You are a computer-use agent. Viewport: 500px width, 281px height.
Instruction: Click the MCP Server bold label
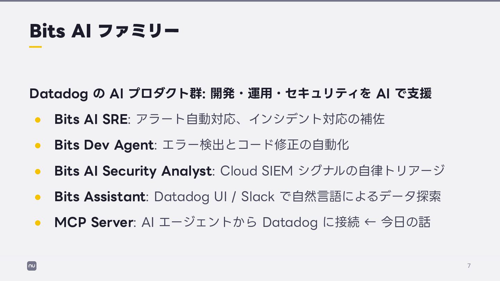tap(94, 222)
